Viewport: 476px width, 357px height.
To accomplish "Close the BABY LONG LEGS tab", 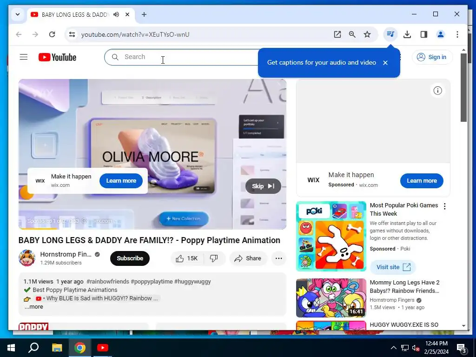I will (127, 14).
